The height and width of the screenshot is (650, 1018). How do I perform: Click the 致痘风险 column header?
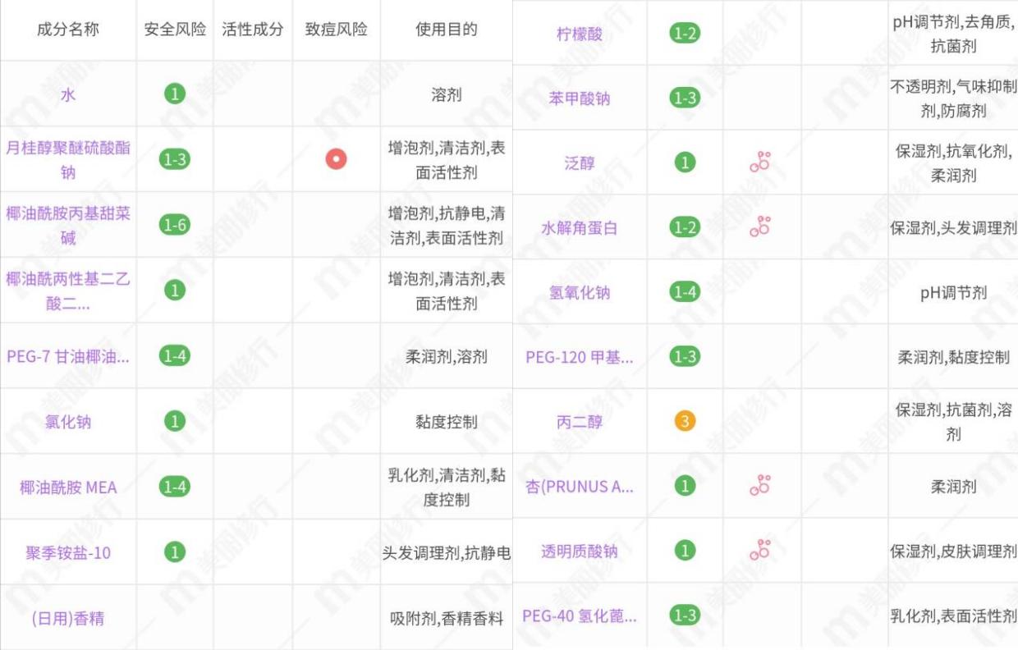(336, 30)
